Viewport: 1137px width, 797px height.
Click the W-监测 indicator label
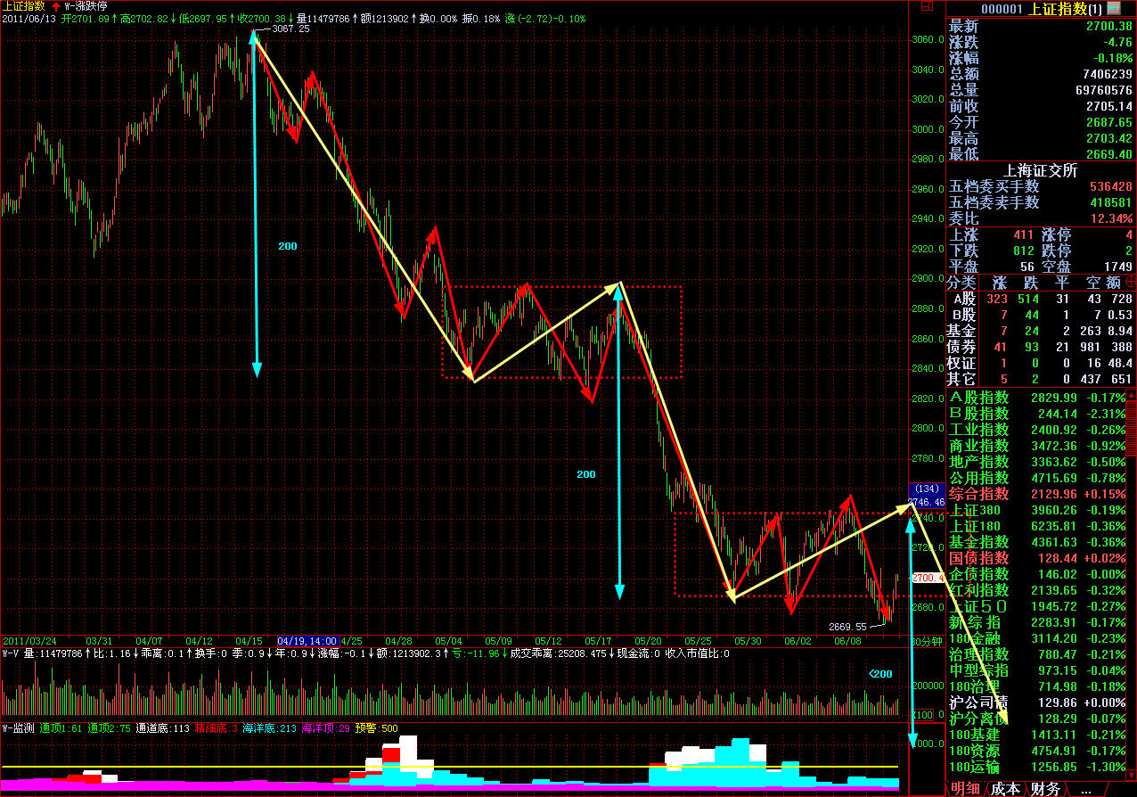point(18,728)
